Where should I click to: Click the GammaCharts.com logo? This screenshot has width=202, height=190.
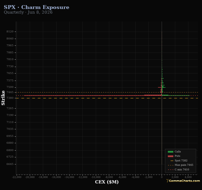point(183,181)
